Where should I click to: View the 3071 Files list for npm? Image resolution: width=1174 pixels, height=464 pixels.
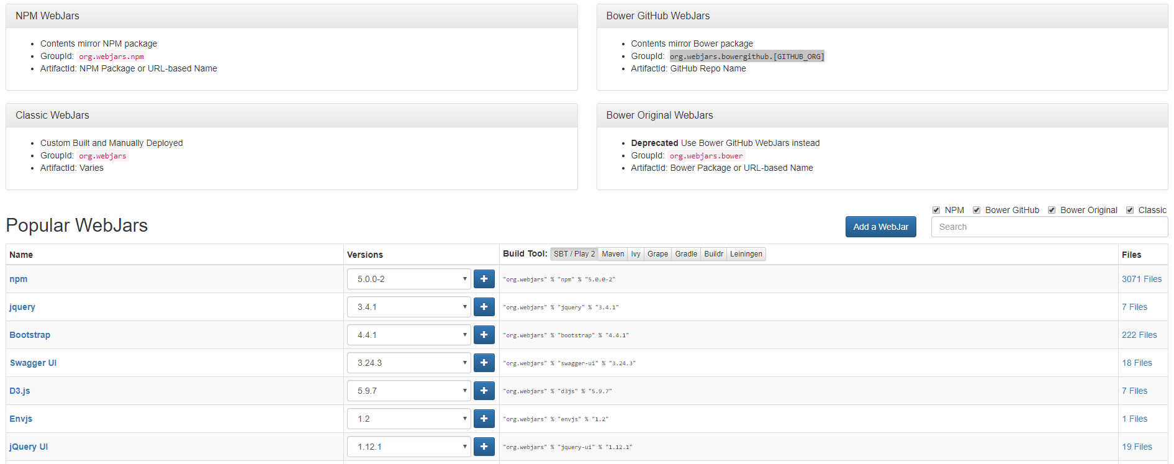coord(1142,279)
